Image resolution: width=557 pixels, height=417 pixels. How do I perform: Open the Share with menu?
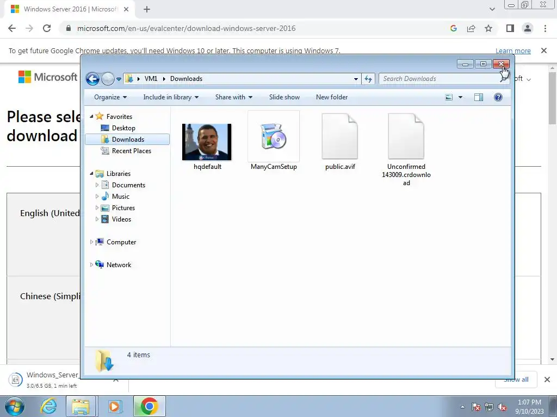coord(234,97)
